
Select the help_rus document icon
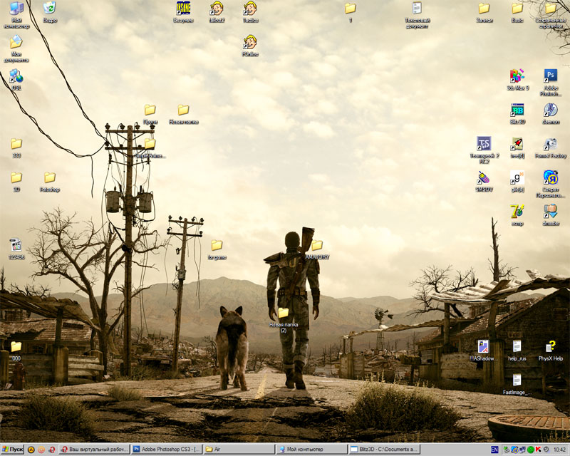(517, 346)
